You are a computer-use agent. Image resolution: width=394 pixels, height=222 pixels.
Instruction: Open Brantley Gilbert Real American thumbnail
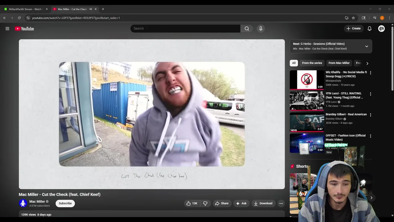point(307,122)
